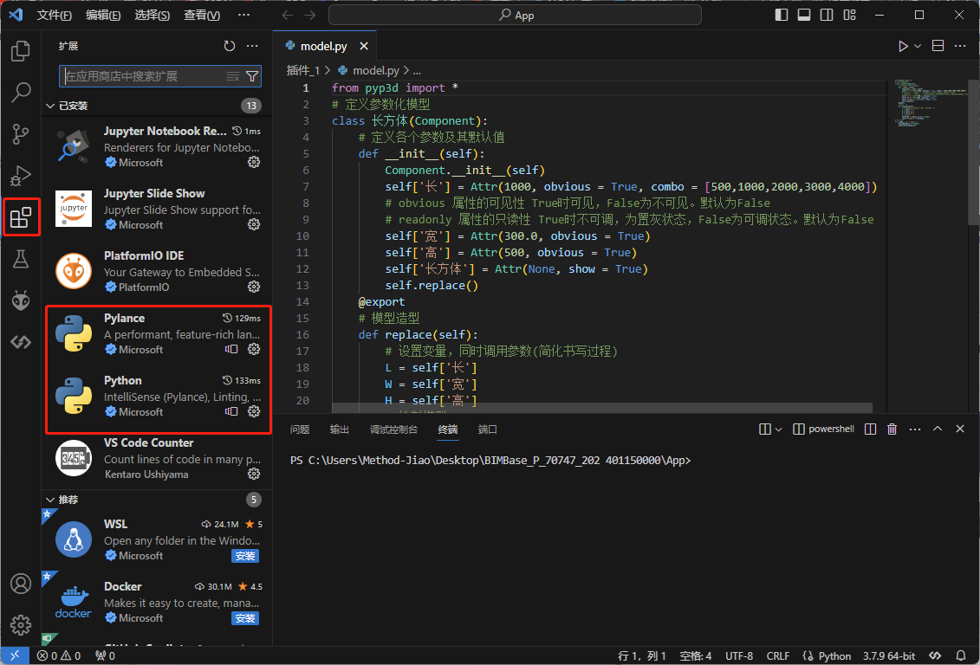This screenshot has height=665, width=980.
Task: Toggle the primary sidebar layout button
Action: point(782,15)
